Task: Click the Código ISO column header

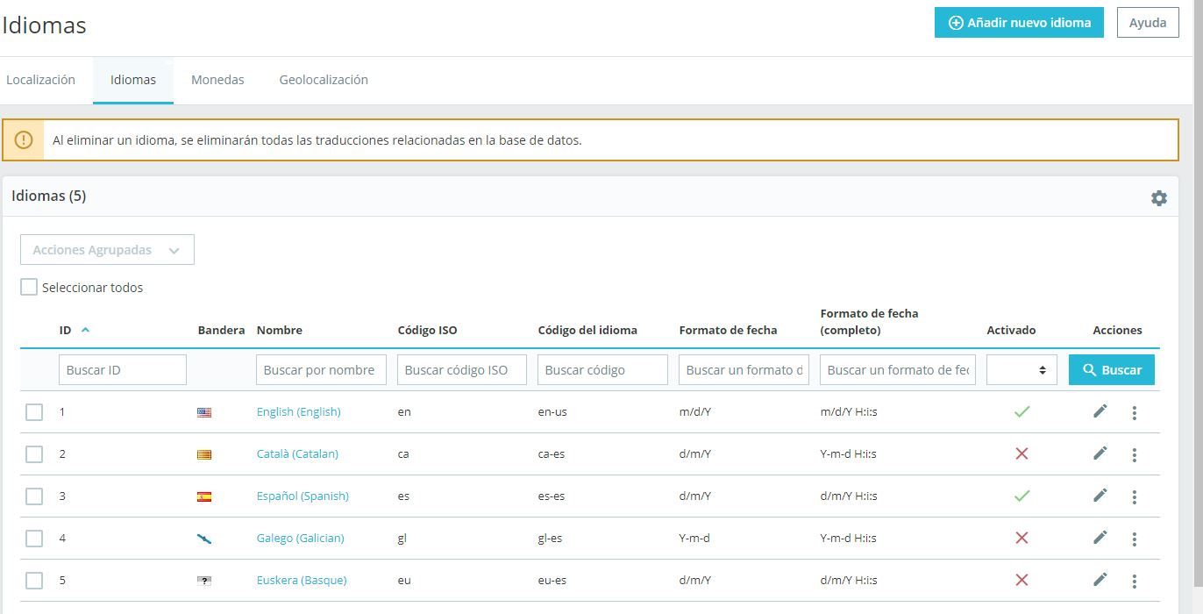Action: point(427,330)
